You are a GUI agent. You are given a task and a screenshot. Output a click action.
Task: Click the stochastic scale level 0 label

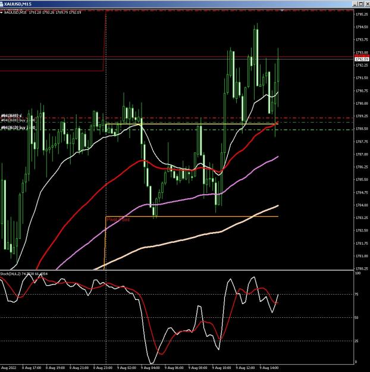pos(356,362)
